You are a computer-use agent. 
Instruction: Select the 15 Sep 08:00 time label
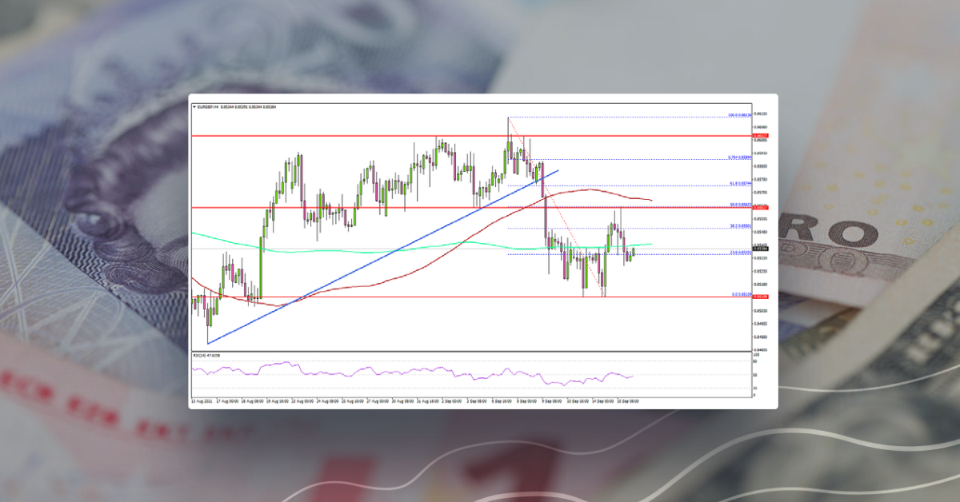click(627, 402)
